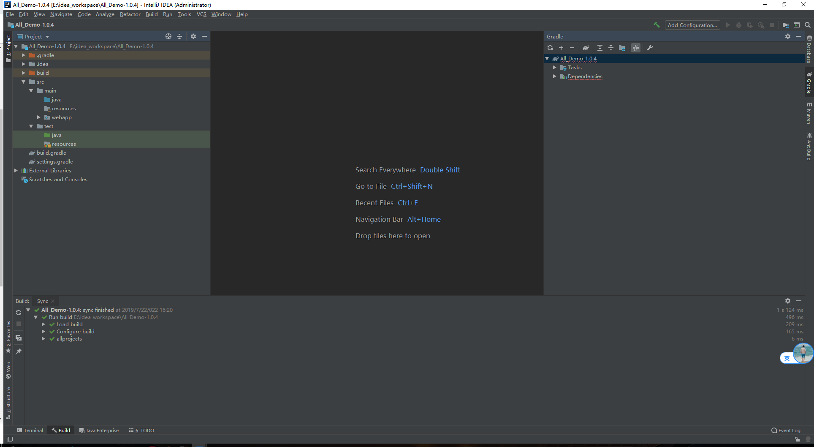The image size is (814, 447).
Task: Open the Event Log
Action: (786, 431)
